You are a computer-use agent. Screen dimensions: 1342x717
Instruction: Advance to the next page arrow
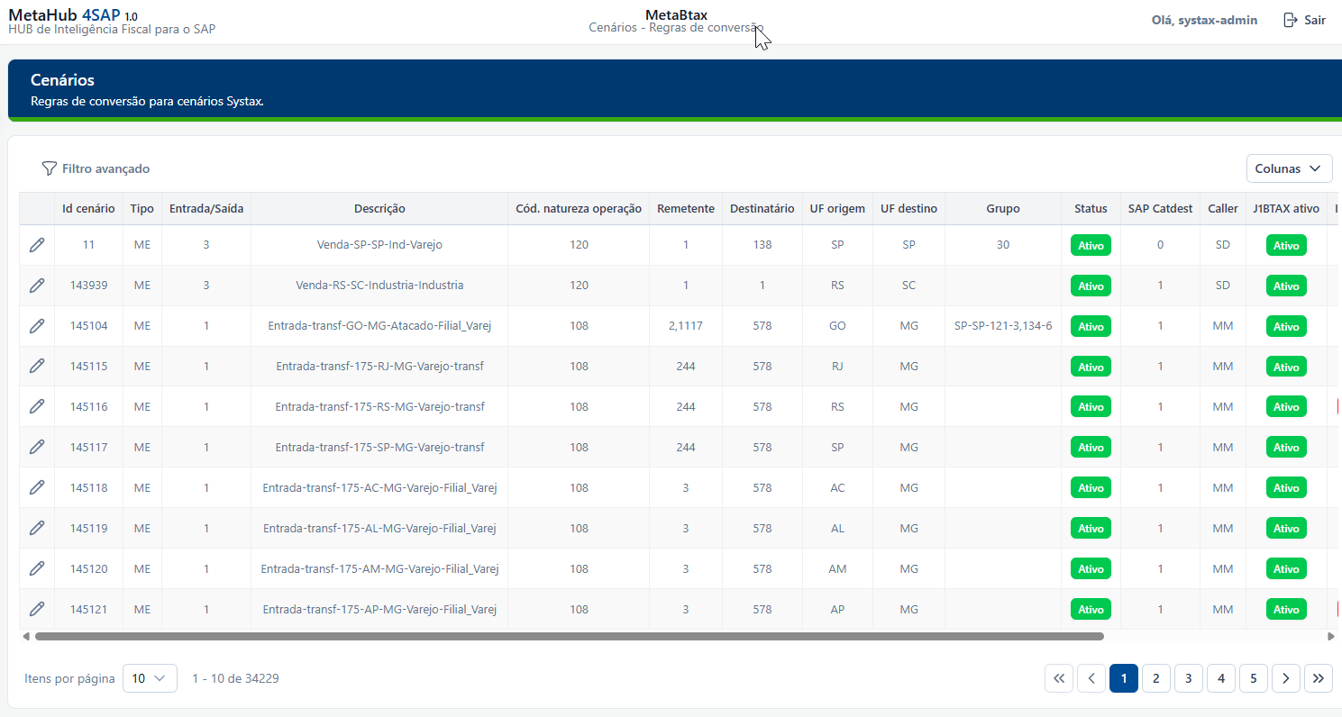point(1286,678)
